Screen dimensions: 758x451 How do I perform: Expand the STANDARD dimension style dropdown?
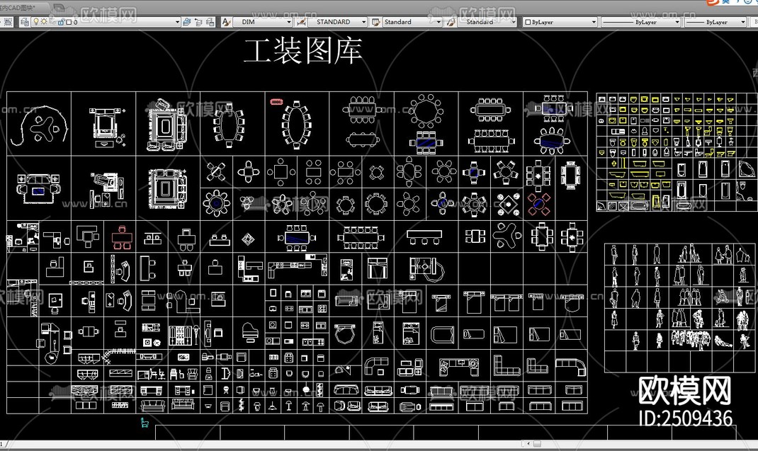[x=363, y=22]
